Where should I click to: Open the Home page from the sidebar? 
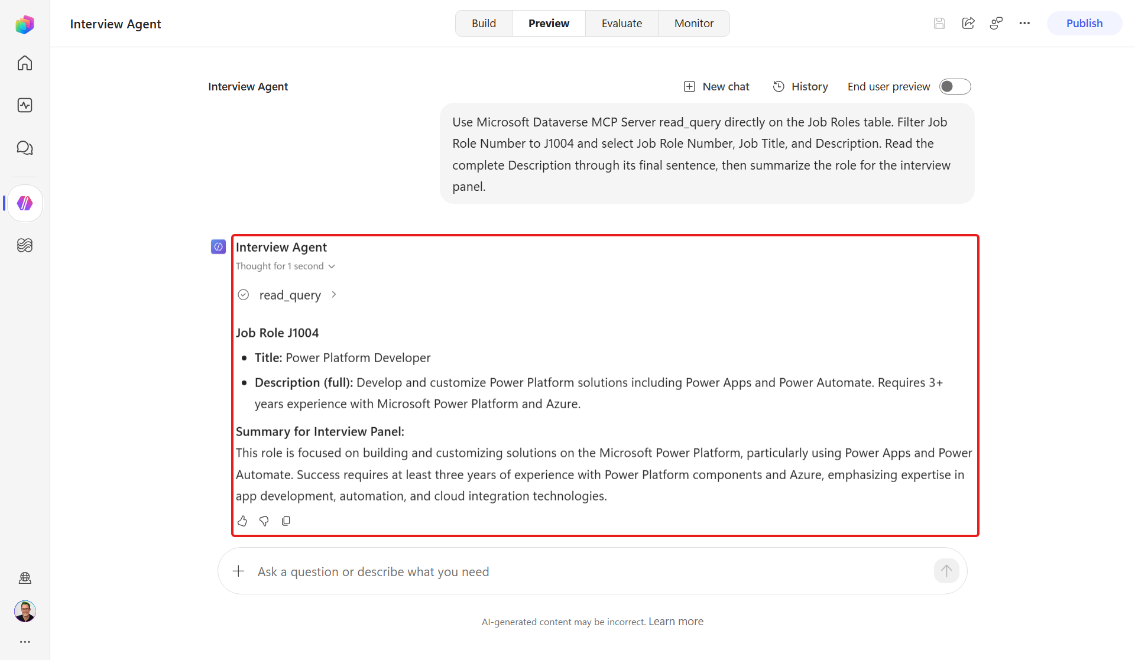(25, 63)
